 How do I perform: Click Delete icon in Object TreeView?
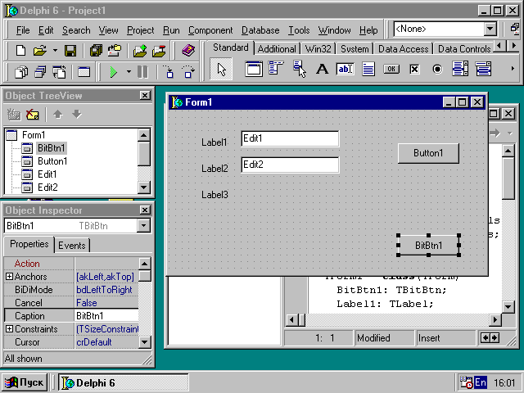pos(33,115)
